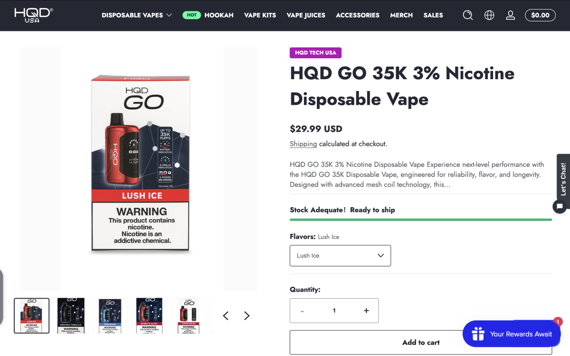
Task: Click the gift Your Rewards Await button
Action: 512,334
